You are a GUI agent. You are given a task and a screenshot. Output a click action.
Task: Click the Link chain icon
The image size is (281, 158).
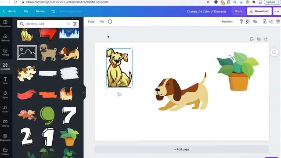click(x=255, y=22)
